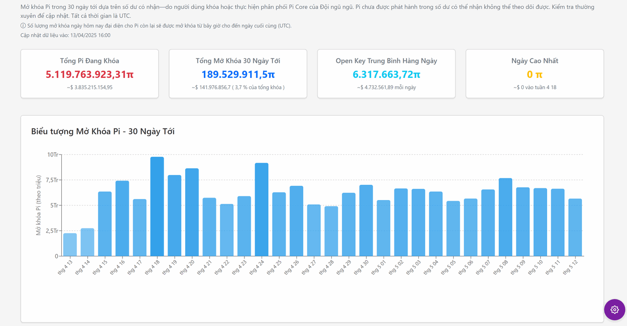Click the ~$ 3.835.215.154,95 amount
The width and height of the screenshot is (627, 326).
click(x=90, y=87)
